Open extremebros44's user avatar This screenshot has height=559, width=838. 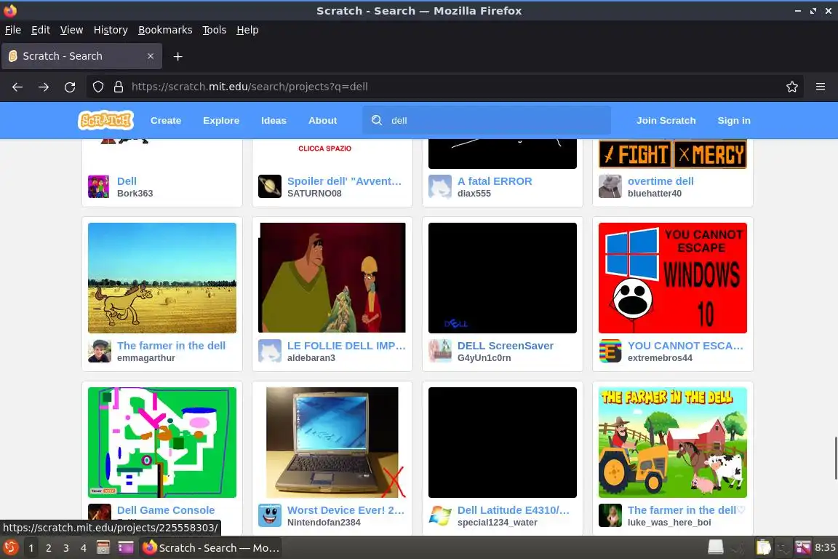pos(610,351)
